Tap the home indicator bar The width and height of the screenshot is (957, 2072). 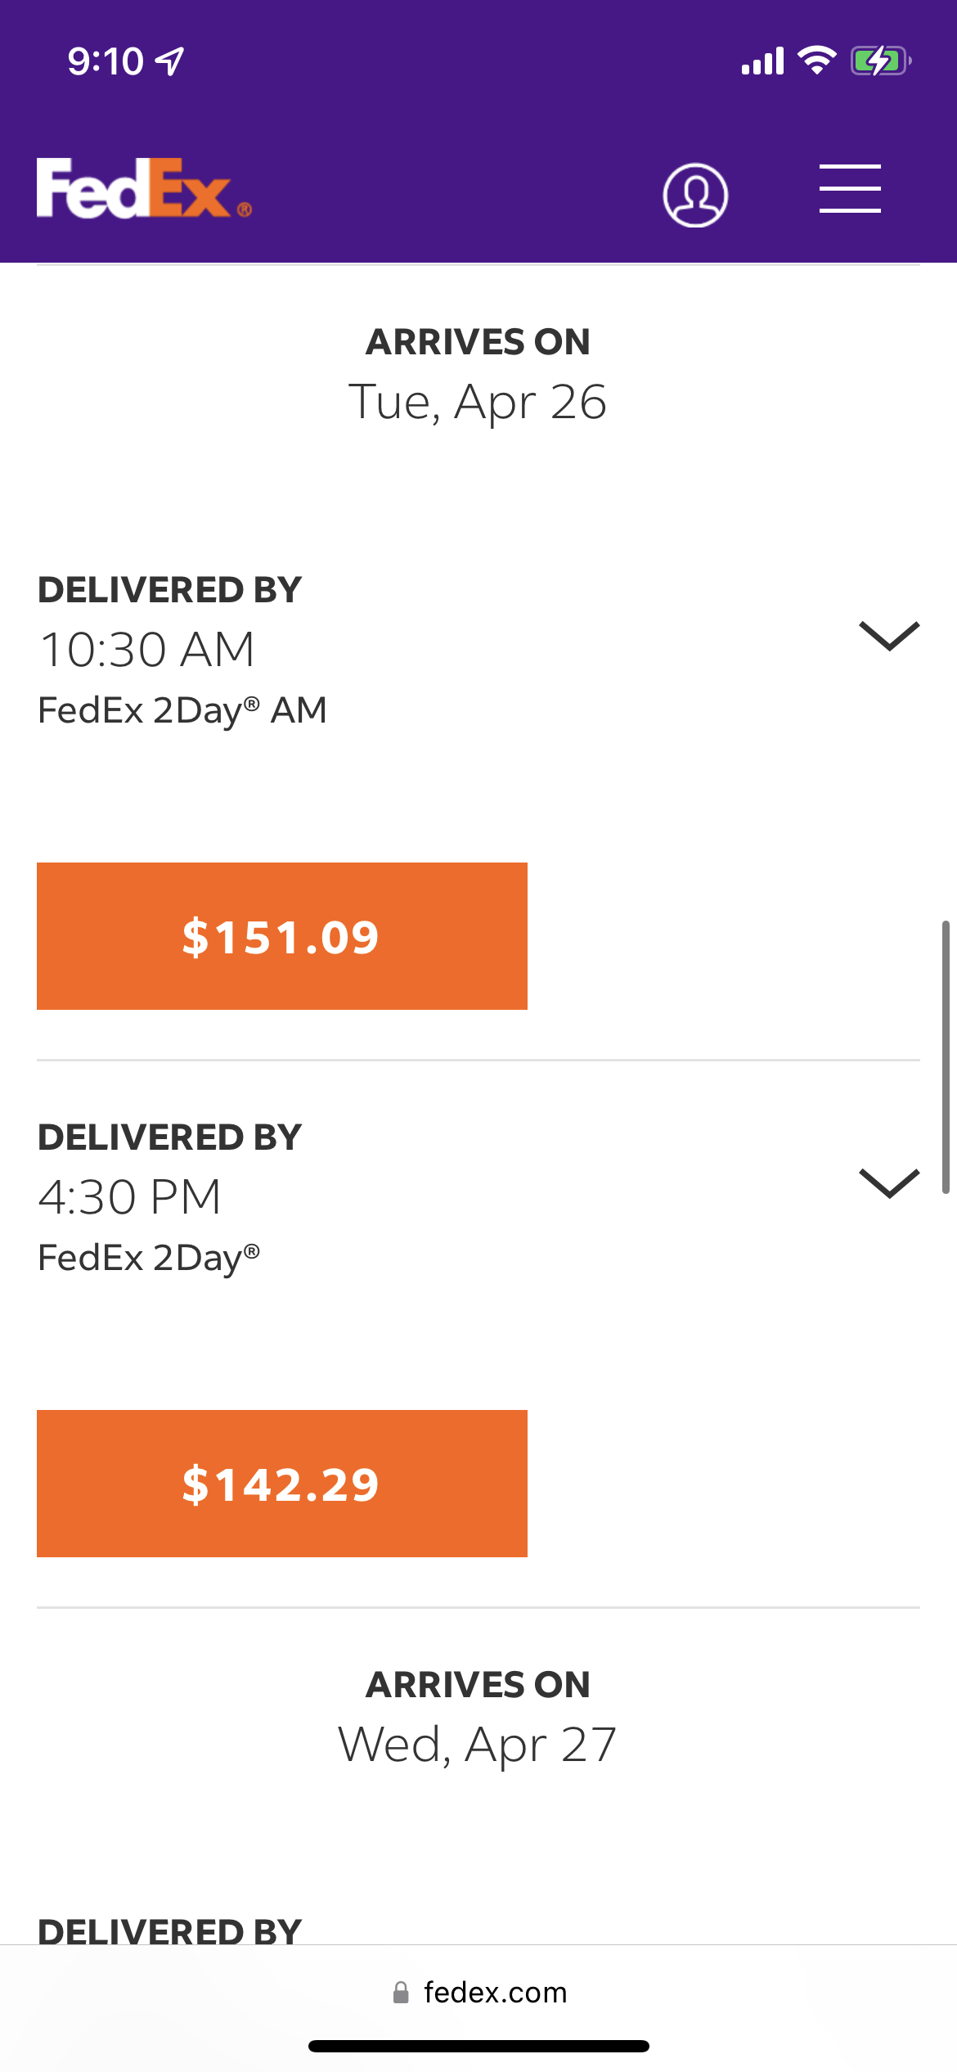point(478,2047)
